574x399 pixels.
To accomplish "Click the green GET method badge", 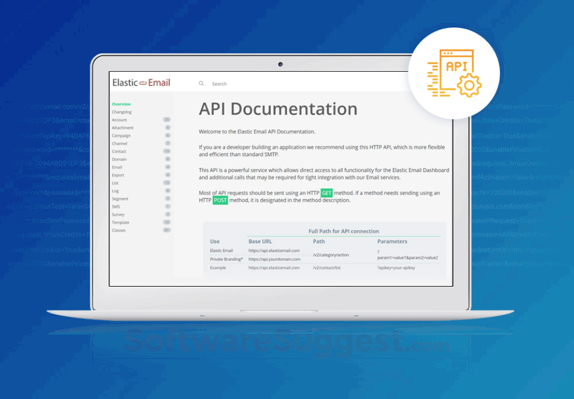I will 326,193.
